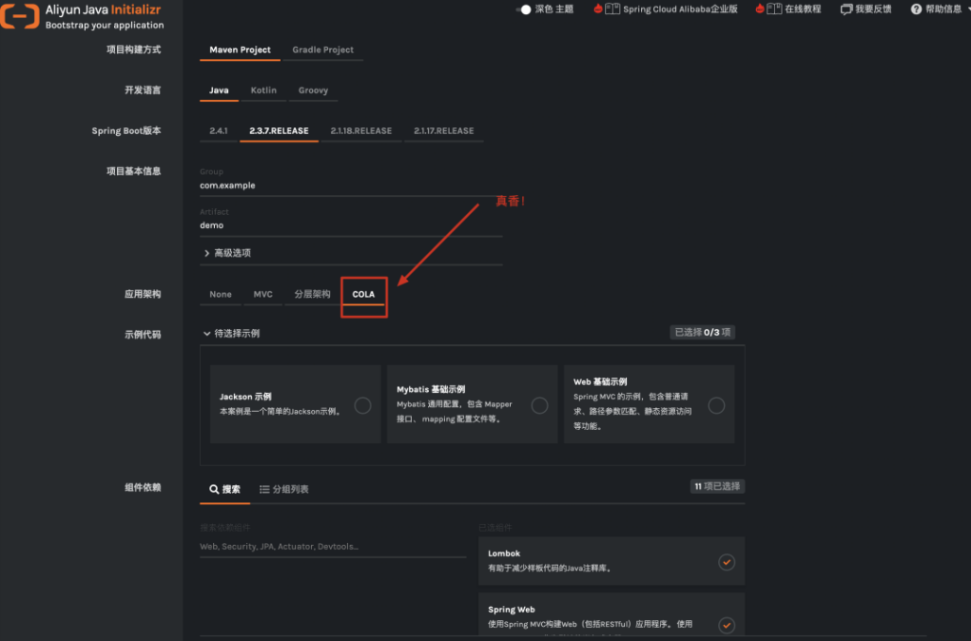Collapse the 待选择示例 samples section

[x=206, y=334]
